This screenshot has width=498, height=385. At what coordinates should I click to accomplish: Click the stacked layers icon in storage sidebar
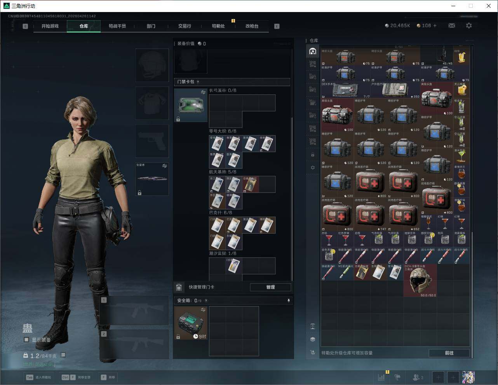pyautogui.click(x=313, y=339)
